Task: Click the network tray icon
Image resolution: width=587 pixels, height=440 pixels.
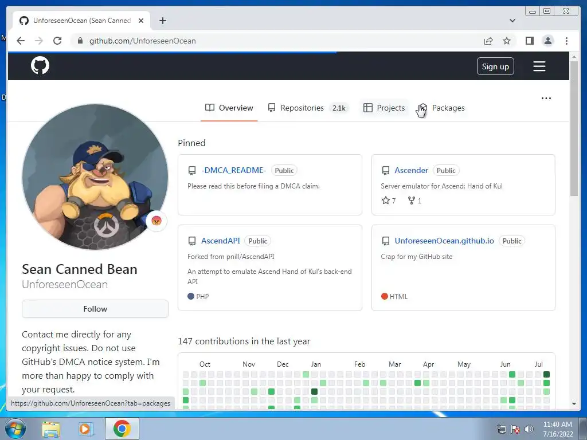Action: click(501, 429)
